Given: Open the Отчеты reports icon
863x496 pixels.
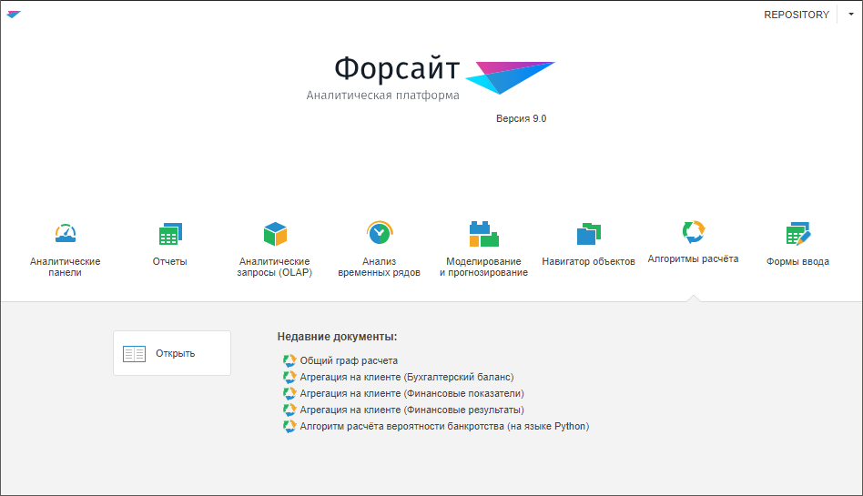Looking at the screenshot, I should [x=170, y=234].
